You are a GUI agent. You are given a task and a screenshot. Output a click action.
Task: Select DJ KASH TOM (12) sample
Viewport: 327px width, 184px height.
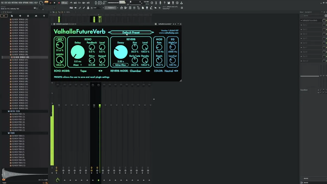coord(19,166)
